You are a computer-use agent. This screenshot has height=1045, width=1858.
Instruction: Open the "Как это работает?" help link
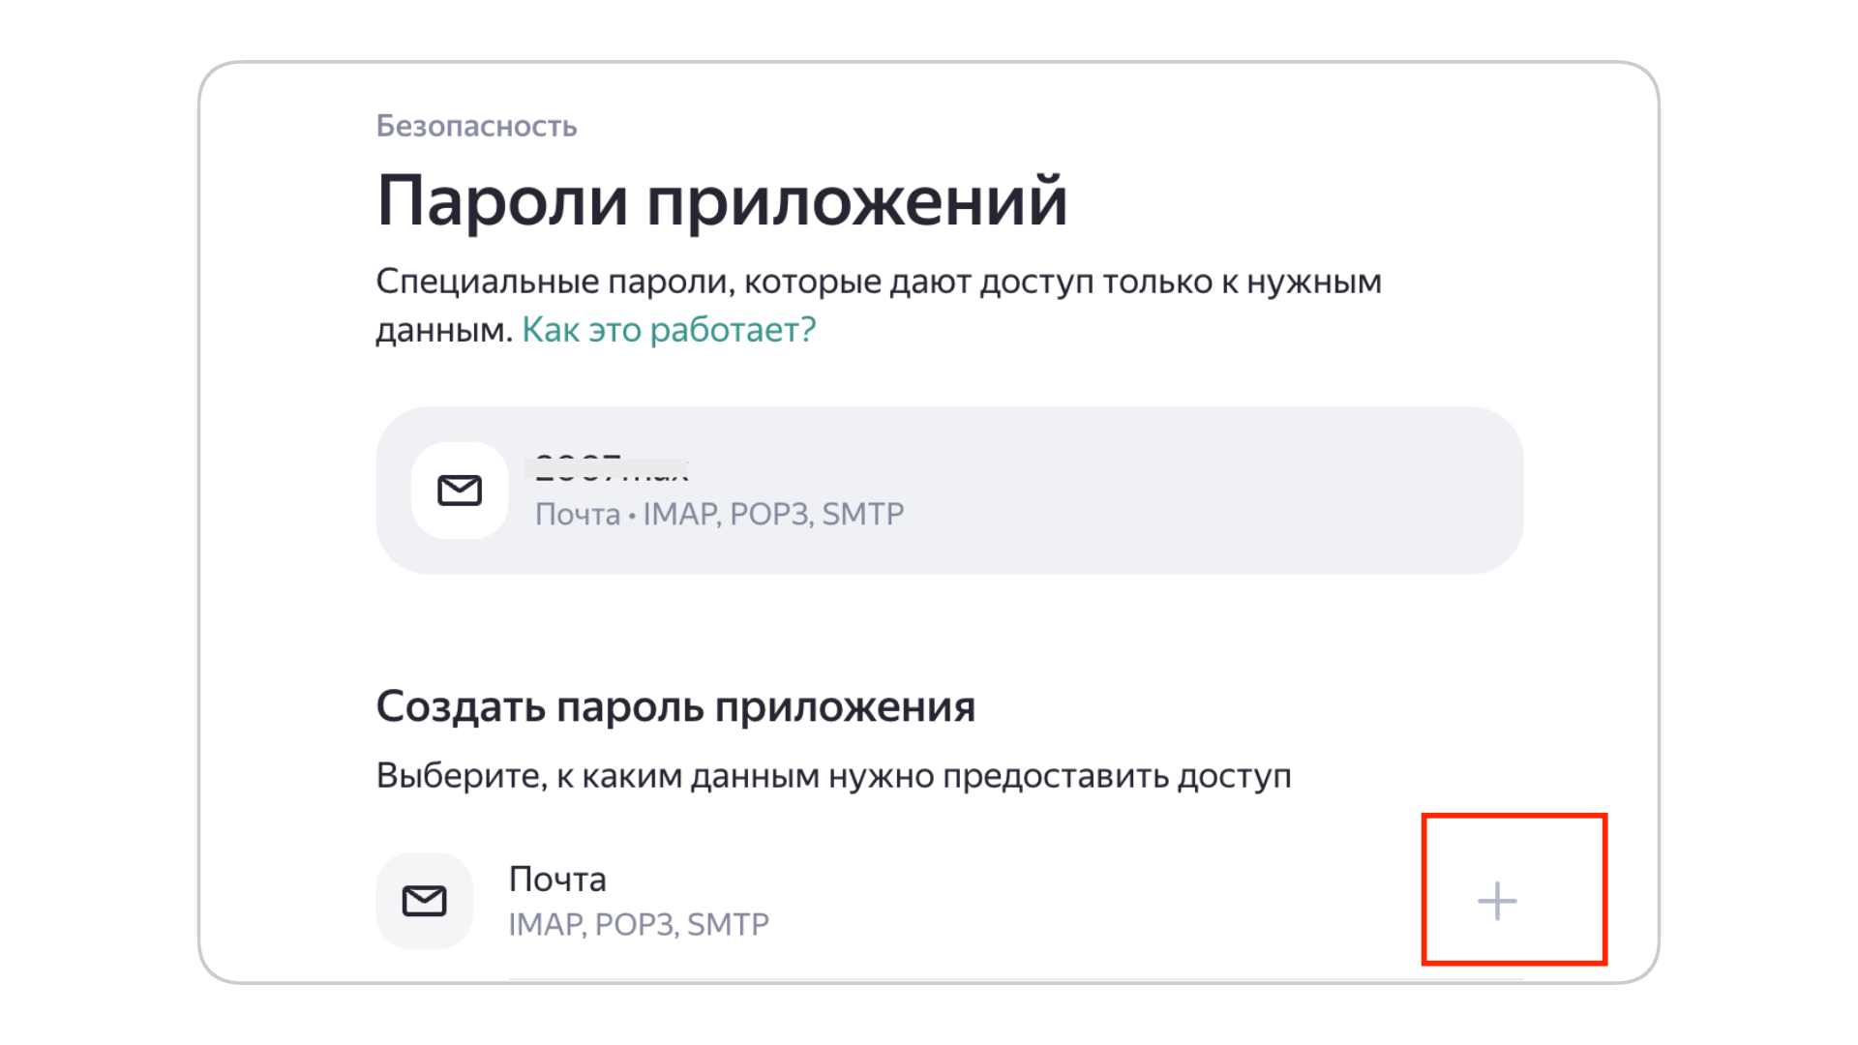tap(669, 330)
